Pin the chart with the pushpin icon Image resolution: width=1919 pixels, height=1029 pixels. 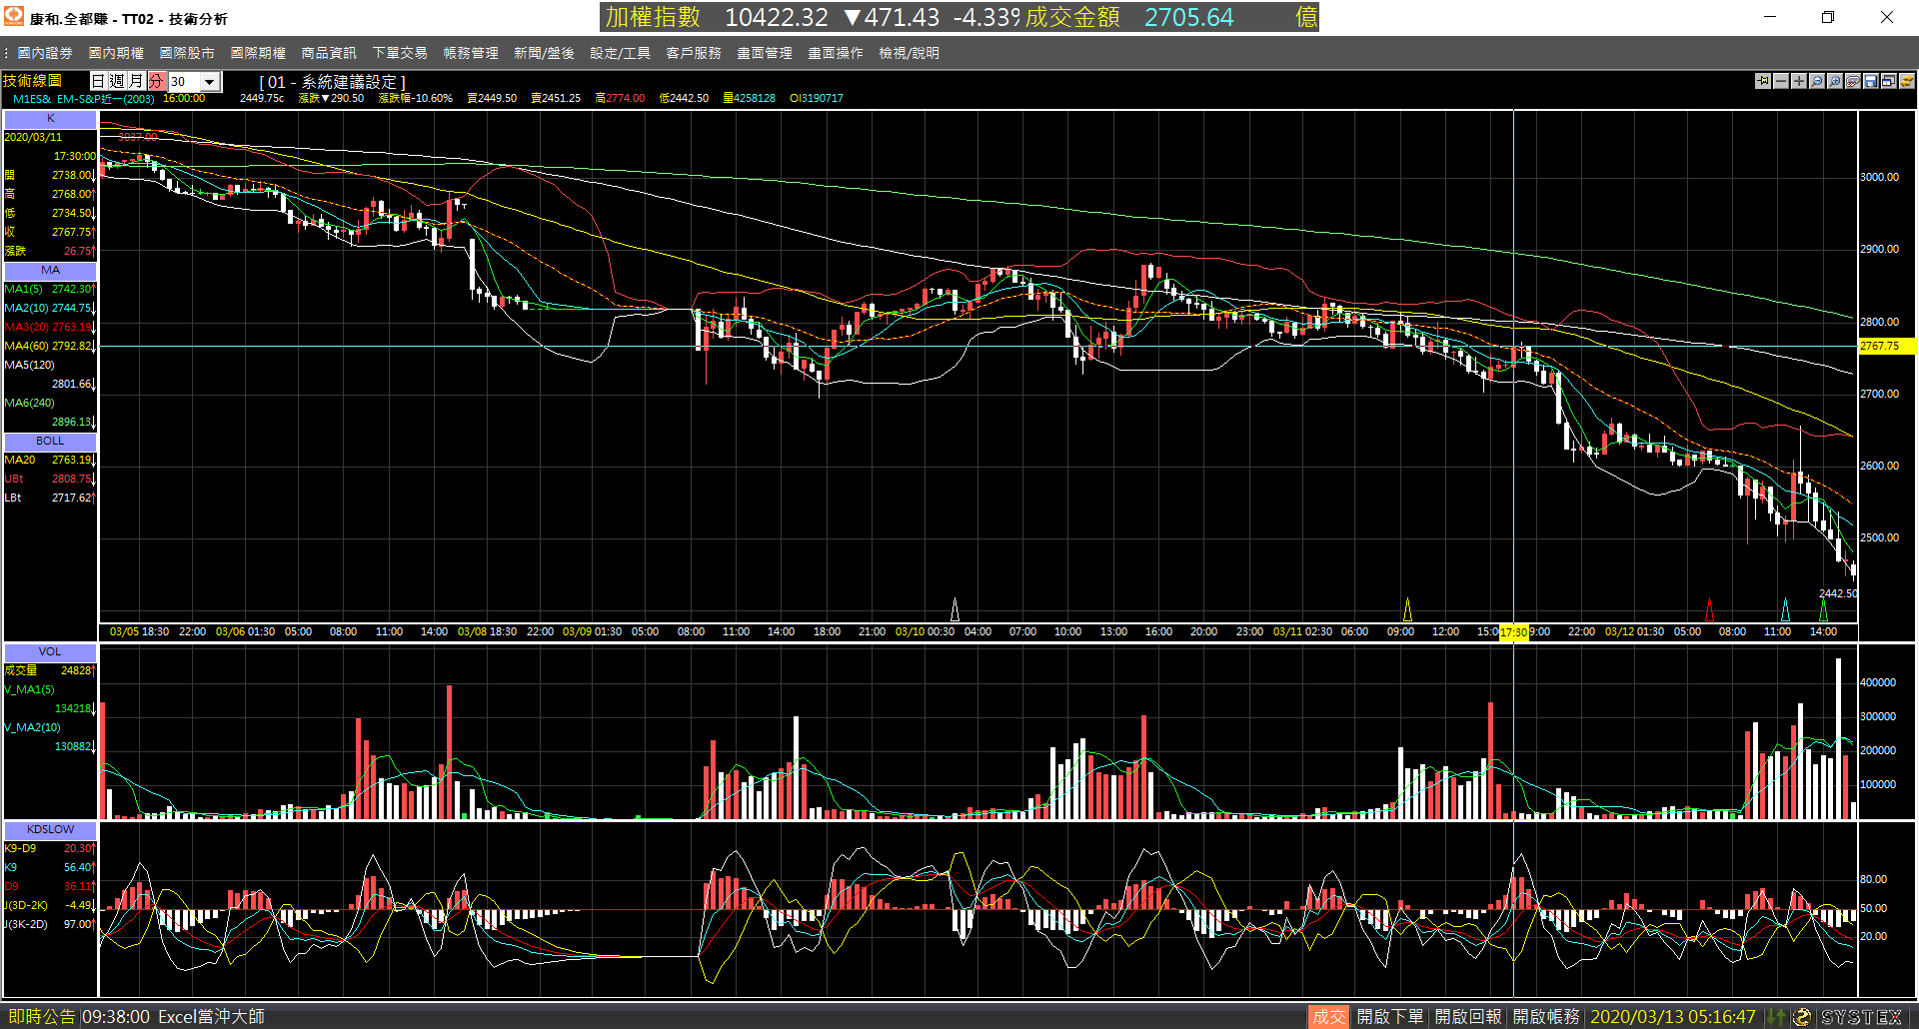(x=1763, y=81)
